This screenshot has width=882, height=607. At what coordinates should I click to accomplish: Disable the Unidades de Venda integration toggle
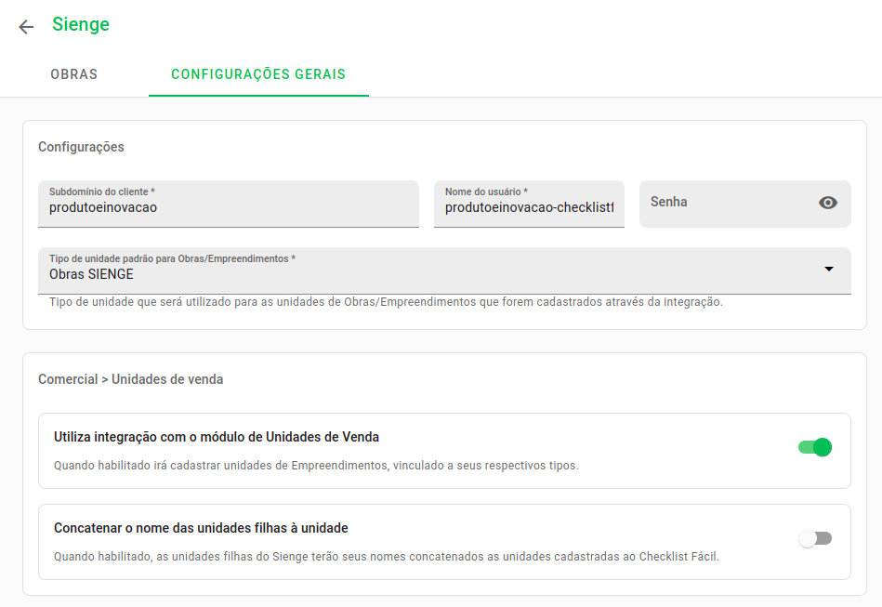click(815, 447)
